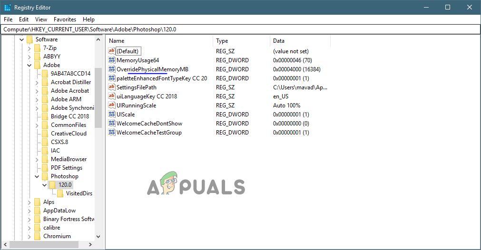Screen dimensions: 481x250
Task: Click the 7-Zip folder icon
Action: coord(38,48)
